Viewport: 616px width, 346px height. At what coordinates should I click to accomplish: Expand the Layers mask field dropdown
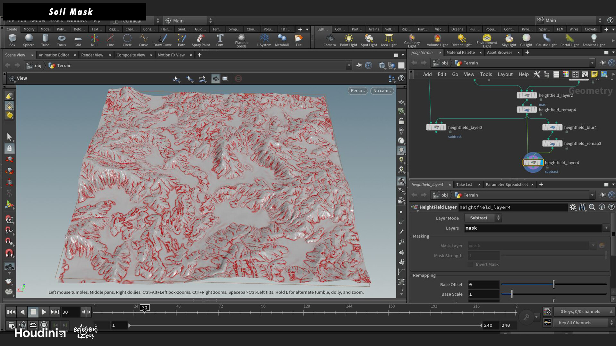point(606,228)
